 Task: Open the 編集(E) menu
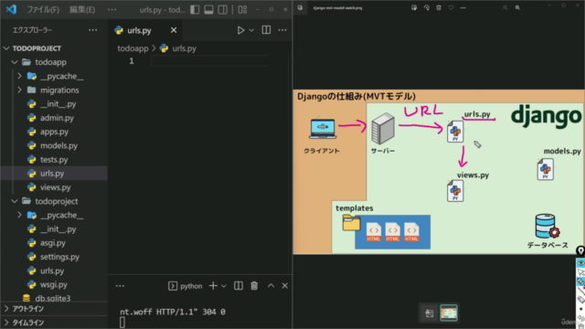[82, 9]
